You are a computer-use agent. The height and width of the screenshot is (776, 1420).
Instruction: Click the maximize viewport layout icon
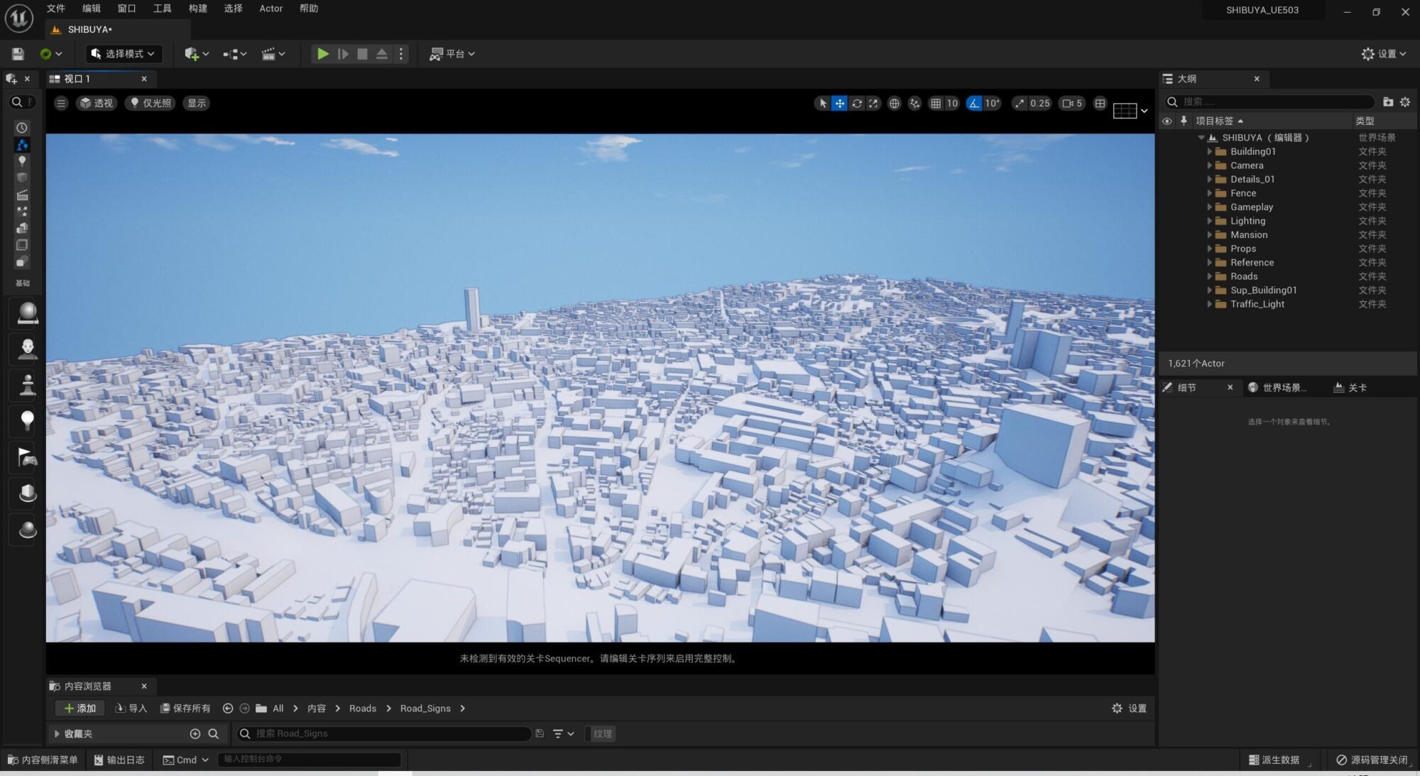point(1100,104)
